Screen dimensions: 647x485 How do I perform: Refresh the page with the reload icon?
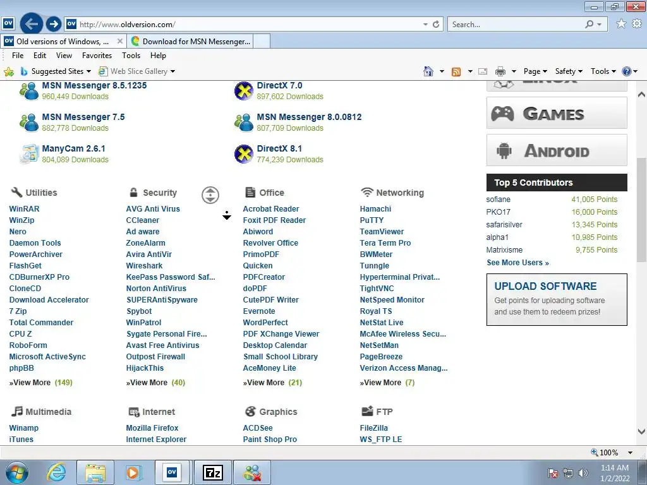coord(436,25)
